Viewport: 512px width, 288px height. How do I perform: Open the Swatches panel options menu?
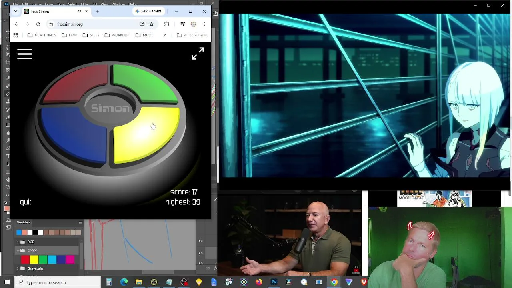[80, 222]
